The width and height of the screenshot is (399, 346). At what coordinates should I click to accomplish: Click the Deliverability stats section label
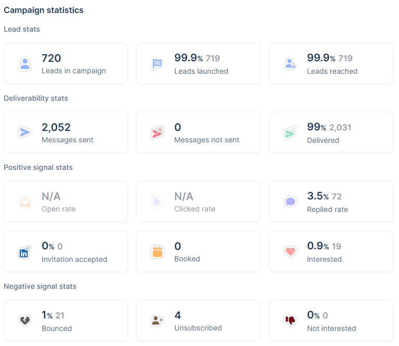point(36,98)
